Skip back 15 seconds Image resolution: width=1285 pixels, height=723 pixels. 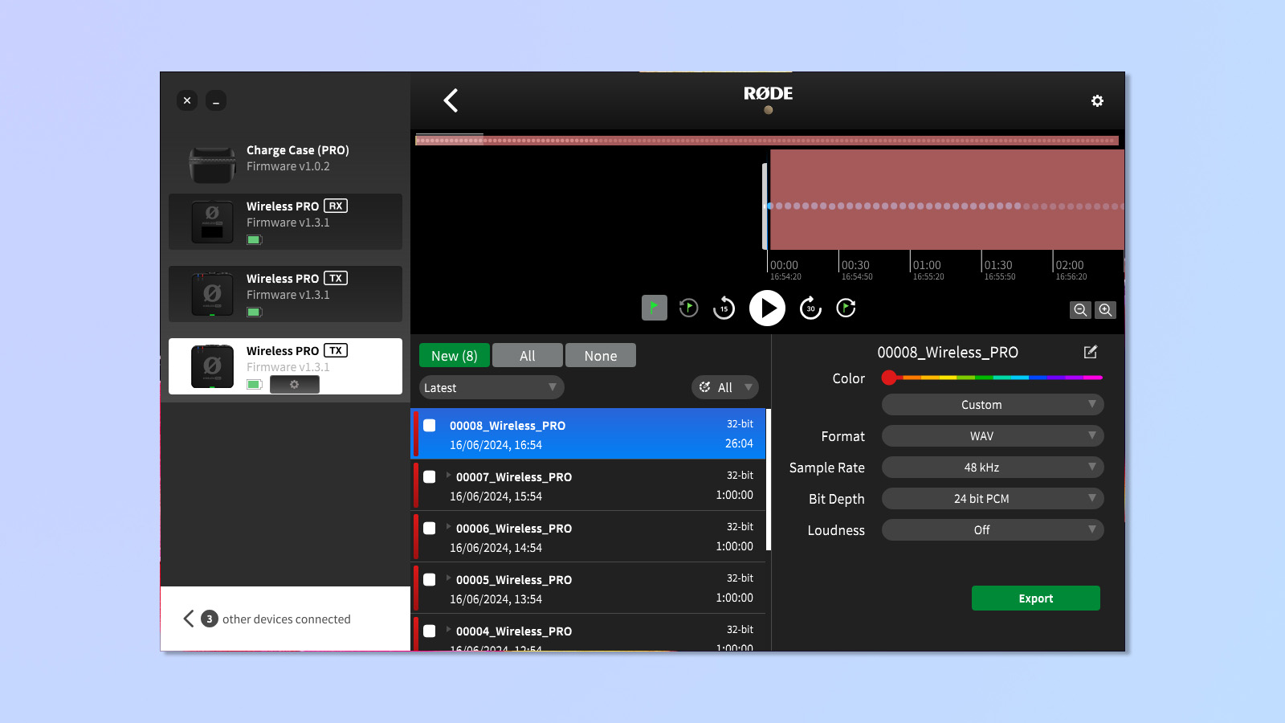click(x=724, y=308)
